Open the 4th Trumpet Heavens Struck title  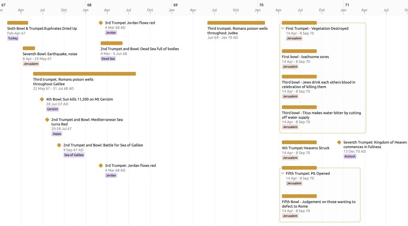pyautogui.click(x=306, y=148)
